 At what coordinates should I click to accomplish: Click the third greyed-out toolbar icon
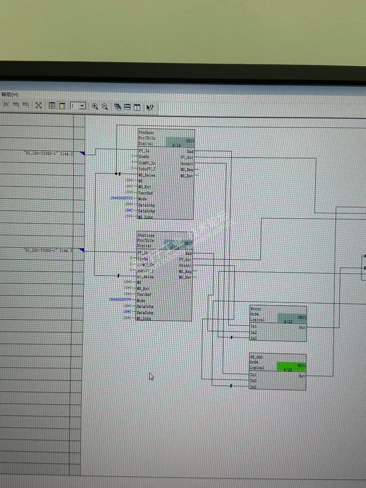click(x=26, y=105)
